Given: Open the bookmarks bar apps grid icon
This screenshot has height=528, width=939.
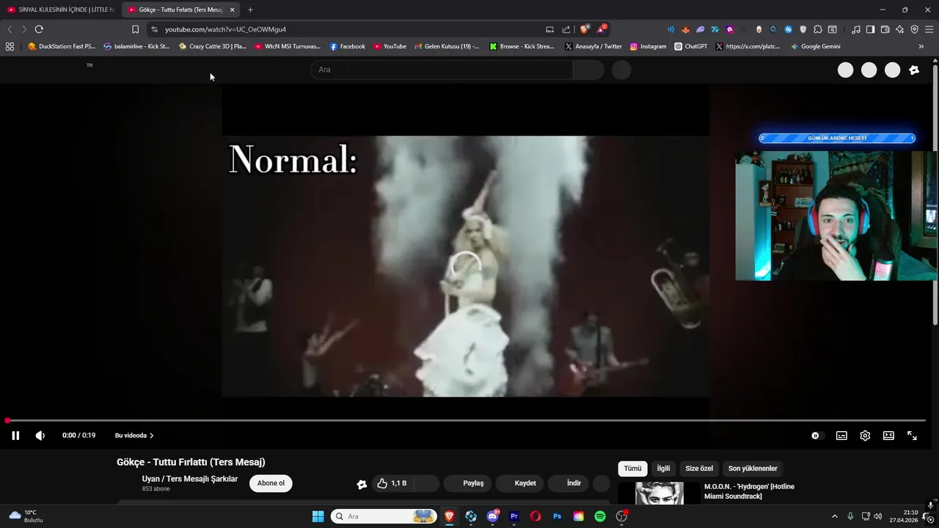Looking at the screenshot, I should (10, 46).
